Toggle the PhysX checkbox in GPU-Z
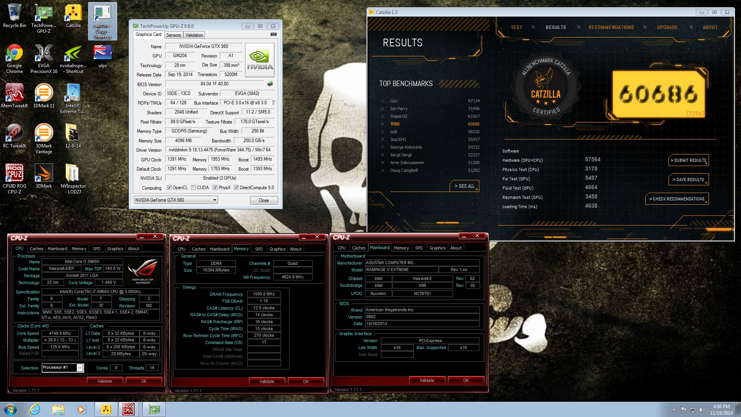741x417 pixels. (215, 188)
